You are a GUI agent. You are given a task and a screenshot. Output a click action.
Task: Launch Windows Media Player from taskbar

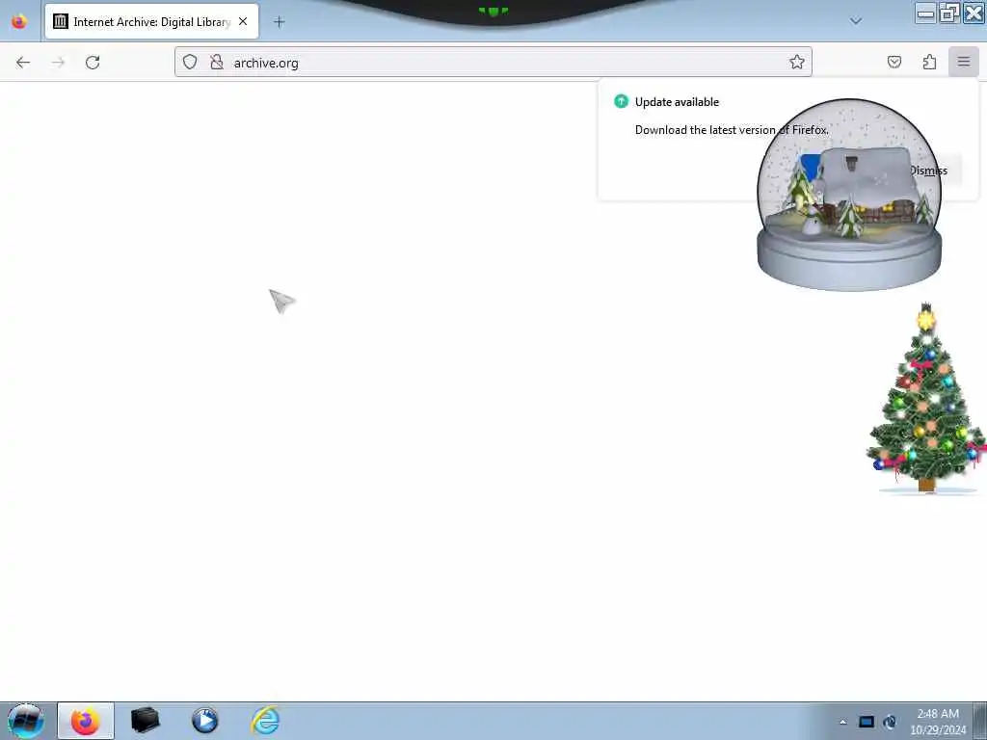[204, 721]
